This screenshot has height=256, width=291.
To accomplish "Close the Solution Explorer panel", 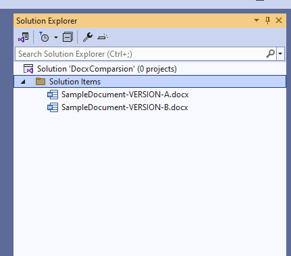I will point(279,20).
